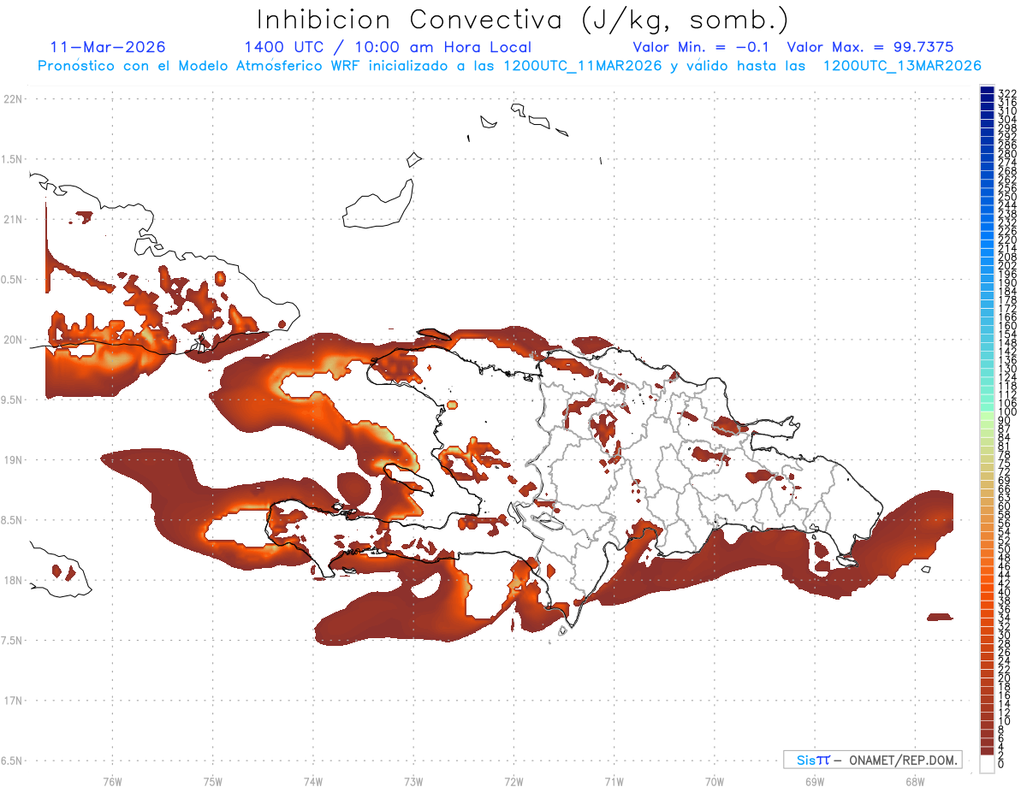1027x793 pixels.
Task: Click the 'SisTT – ONAMET/REP.DOM.' credit box
Action: pyautogui.click(x=873, y=760)
